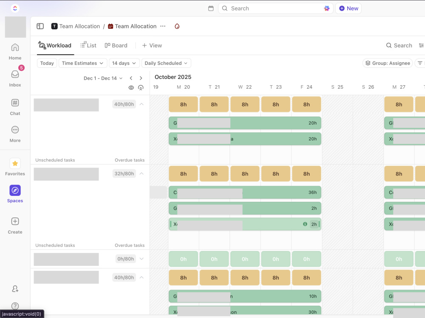Viewport: 425px width, 318px height.
Task: Open Overdue tasks under 32h/80h assignee
Action: tap(130, 245)
